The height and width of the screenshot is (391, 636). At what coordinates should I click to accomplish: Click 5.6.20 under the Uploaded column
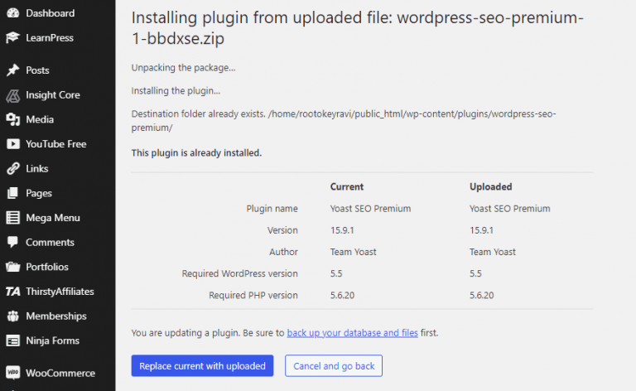pos(482,295)
